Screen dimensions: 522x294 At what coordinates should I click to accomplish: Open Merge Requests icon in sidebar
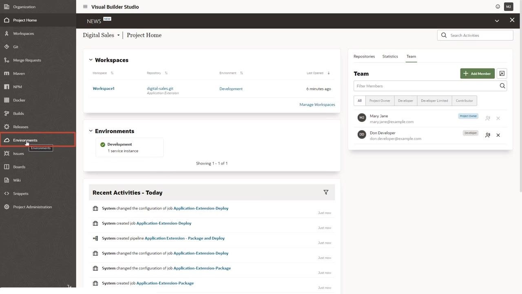7,60
